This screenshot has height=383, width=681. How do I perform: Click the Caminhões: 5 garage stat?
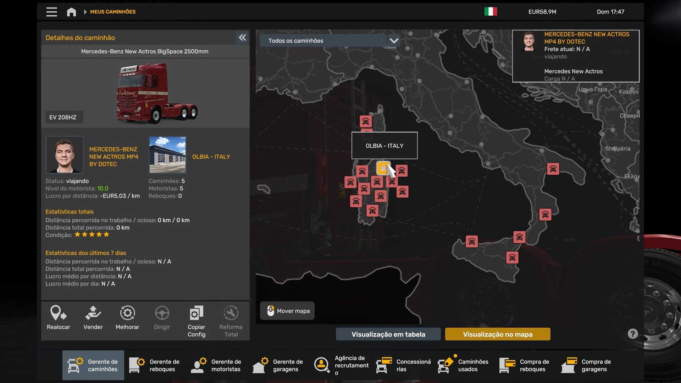(x=167, y=181)
